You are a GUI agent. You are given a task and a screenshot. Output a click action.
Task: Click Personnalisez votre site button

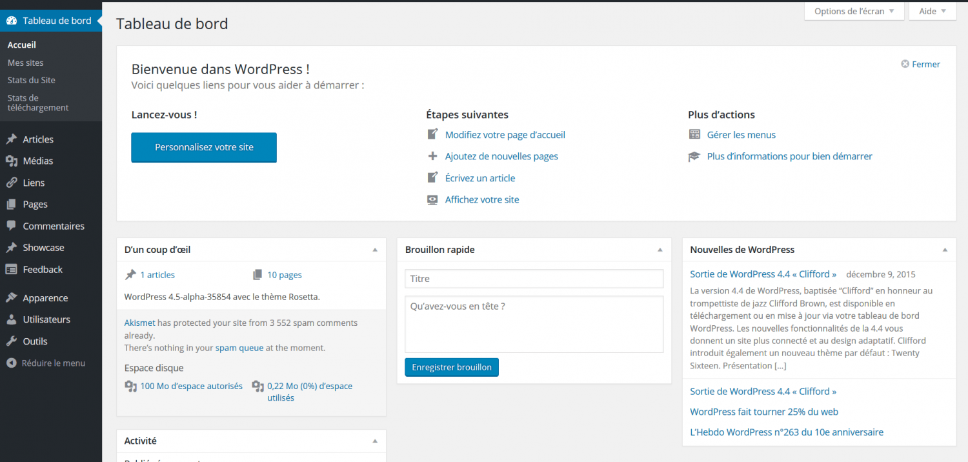204,147
